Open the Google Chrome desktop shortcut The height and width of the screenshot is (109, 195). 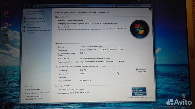pyautogui.click(x=6, y=27)
